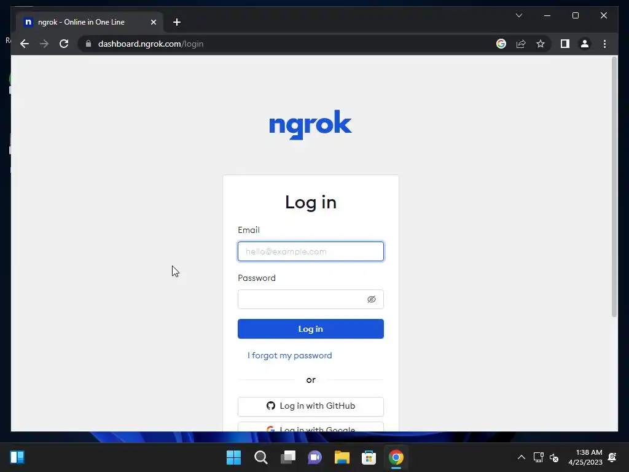
Task: Open the notifications bell icon
Action: [612, 457]
